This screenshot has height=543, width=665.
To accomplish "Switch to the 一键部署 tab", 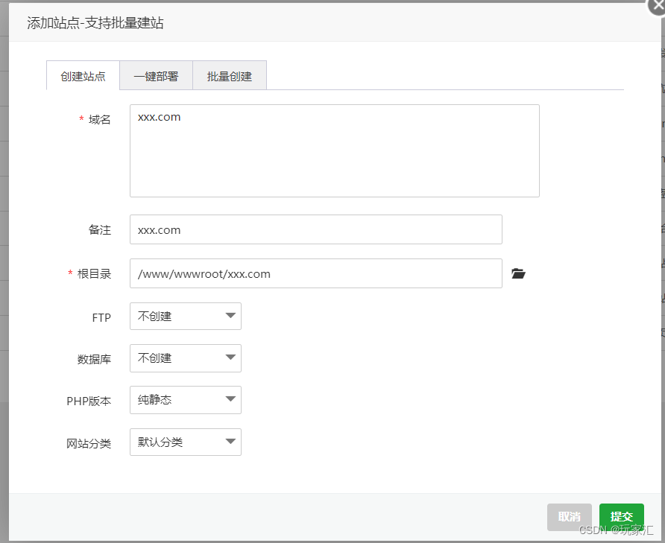I will click(156, 76).
